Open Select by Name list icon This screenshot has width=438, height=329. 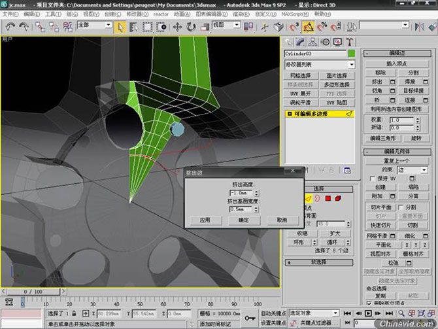(134, 27)
